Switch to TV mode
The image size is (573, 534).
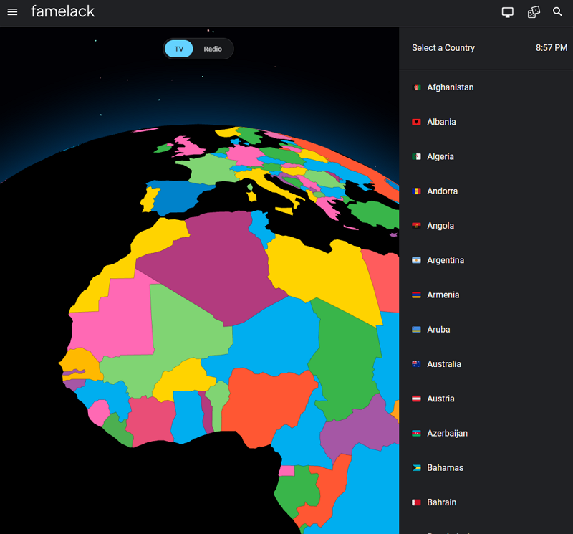point(178,49)
